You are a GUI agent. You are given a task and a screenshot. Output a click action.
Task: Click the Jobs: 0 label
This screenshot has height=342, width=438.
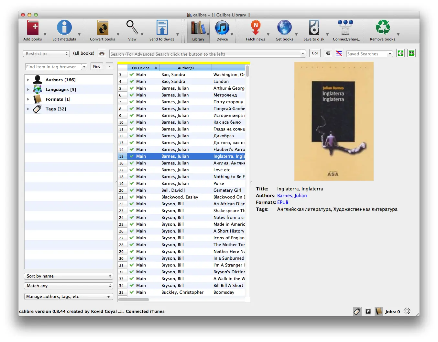point(392,312)
